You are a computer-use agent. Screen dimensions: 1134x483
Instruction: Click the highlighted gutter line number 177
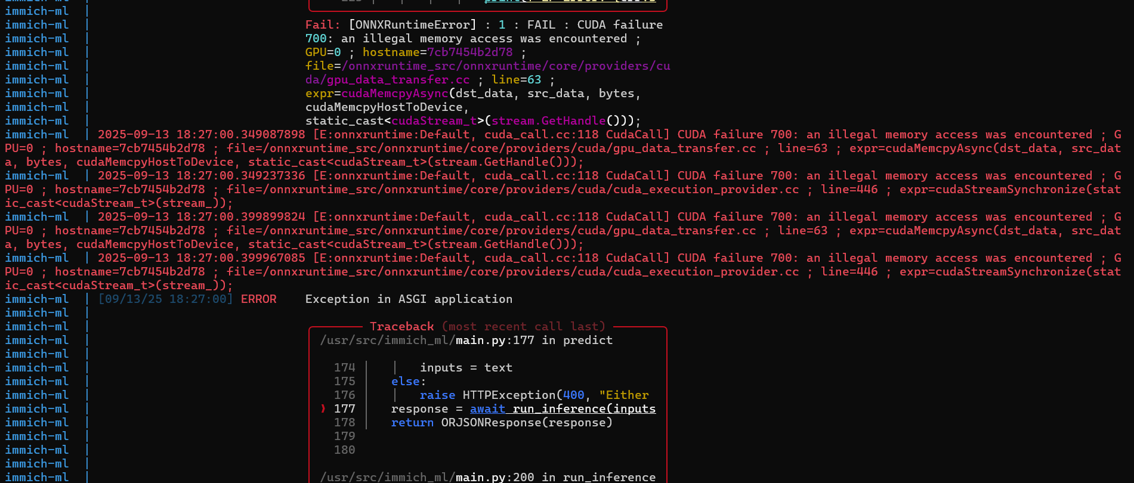(344, 408)
